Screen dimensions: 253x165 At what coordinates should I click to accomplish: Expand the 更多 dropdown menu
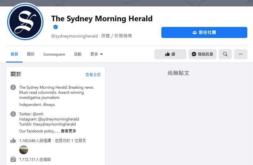point(96,54)
